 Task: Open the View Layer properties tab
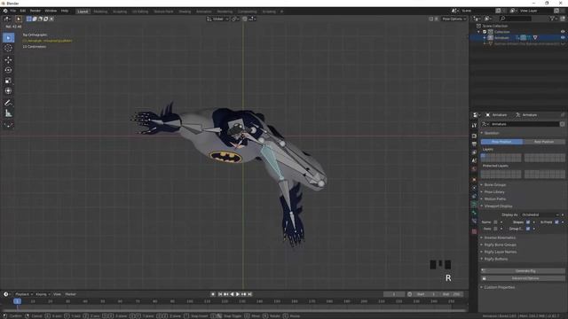(x=474, y=152)
